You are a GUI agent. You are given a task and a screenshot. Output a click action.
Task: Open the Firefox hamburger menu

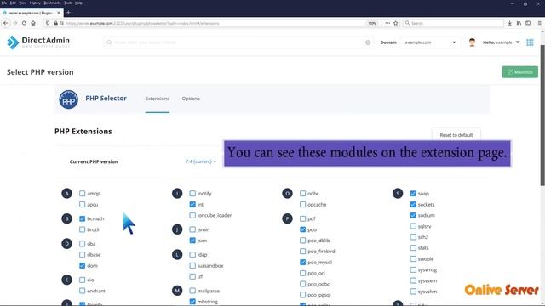point(539,23)
